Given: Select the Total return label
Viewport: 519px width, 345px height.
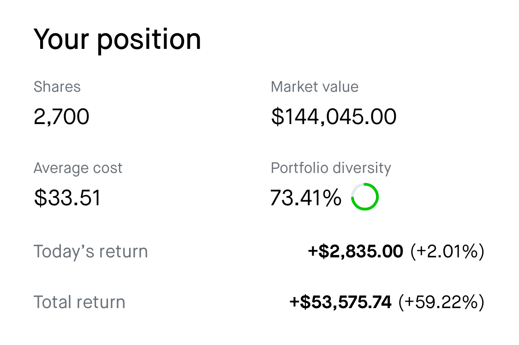Looking at the screenshot, I should (x=79, y=303).
